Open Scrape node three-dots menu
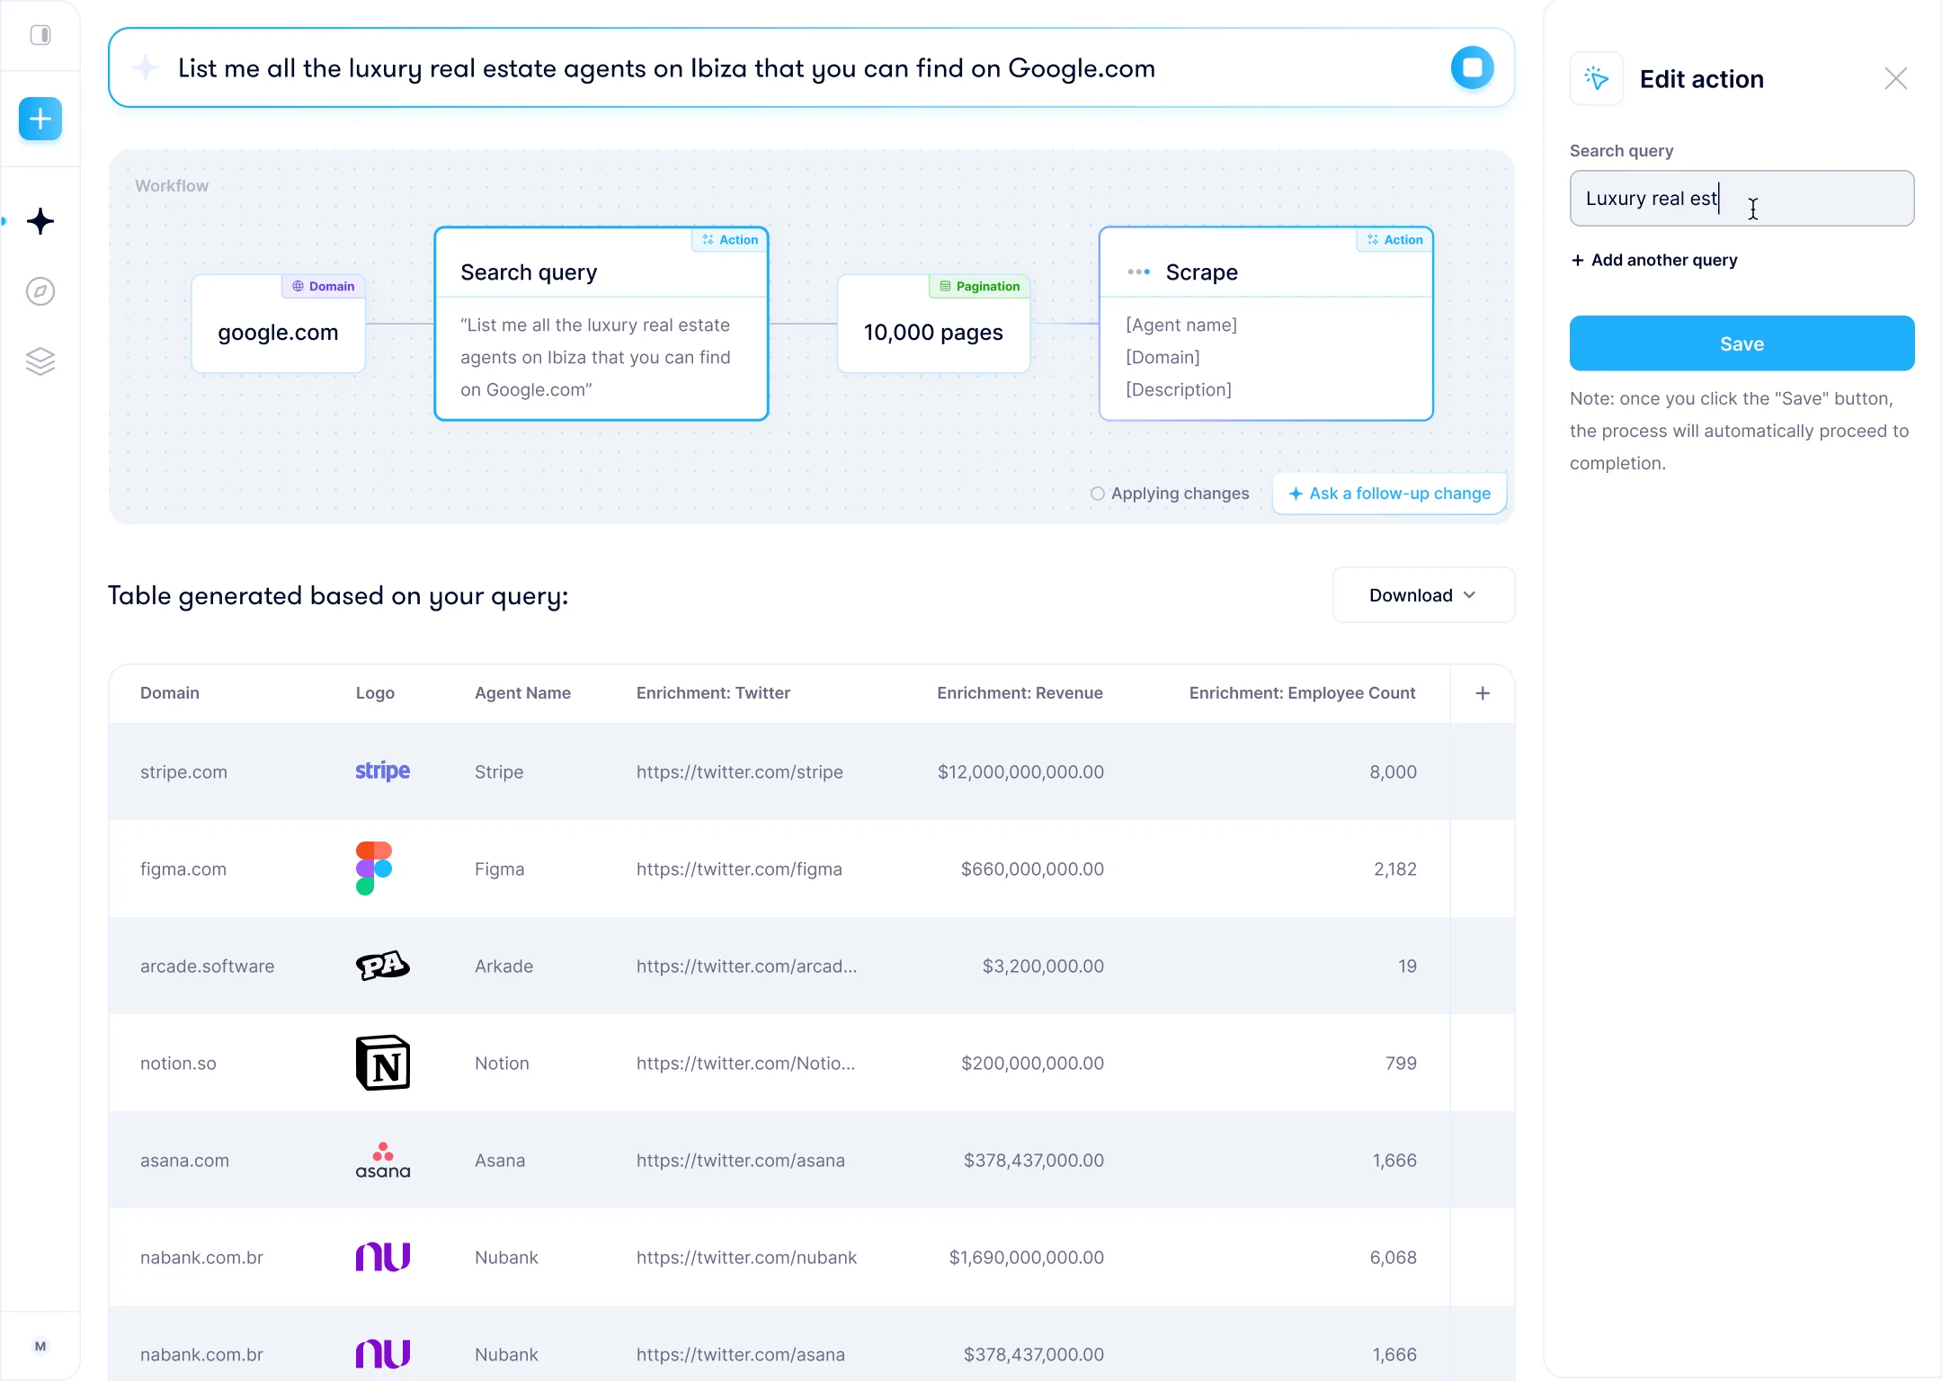1942x1381 pixels. [1138, 272]
